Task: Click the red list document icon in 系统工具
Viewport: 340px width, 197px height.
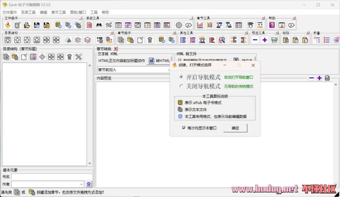Action: [x=89, y=25]
